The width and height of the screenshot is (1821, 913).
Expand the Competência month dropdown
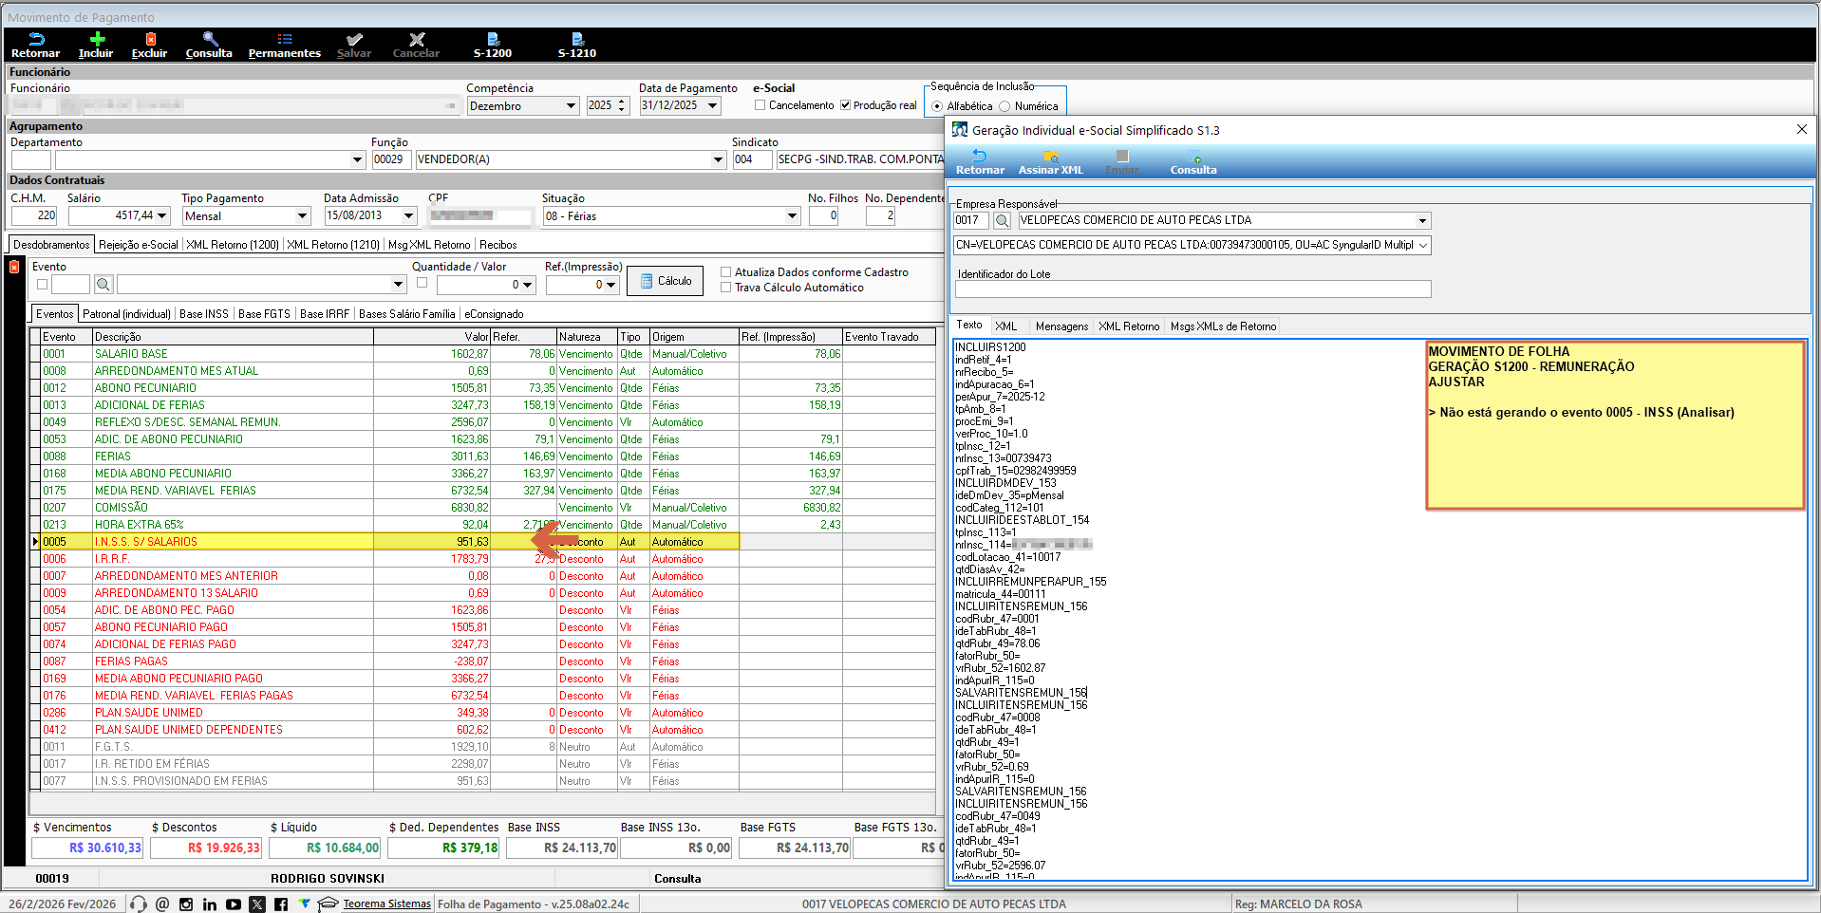point(571,106)
